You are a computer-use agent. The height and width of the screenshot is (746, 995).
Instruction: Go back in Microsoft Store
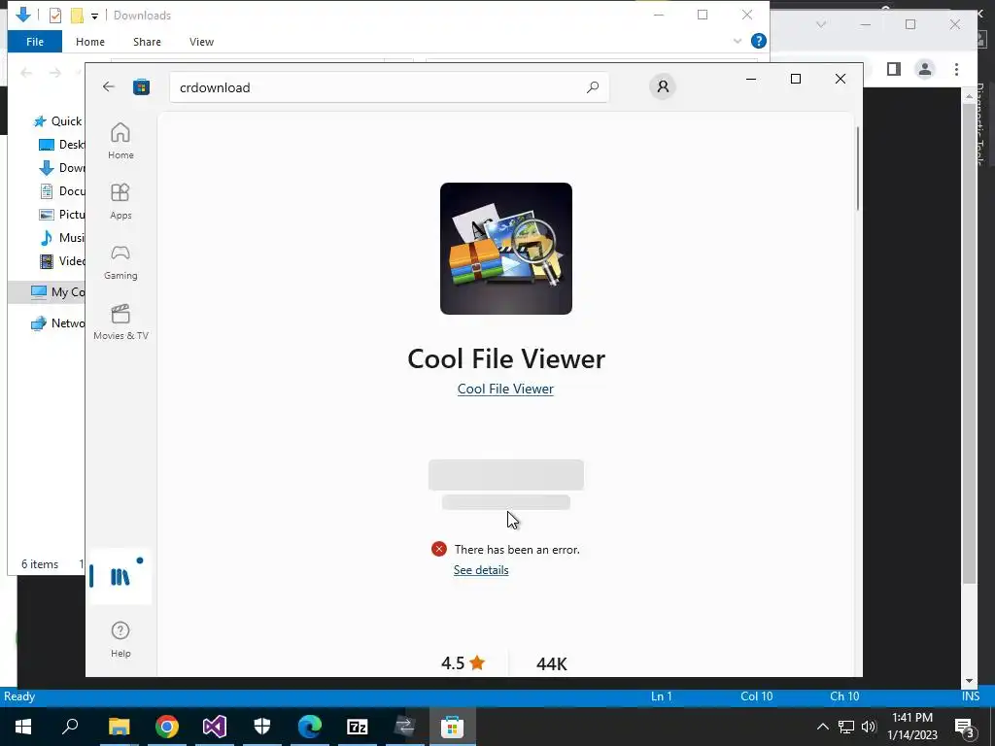click(109, 86)
